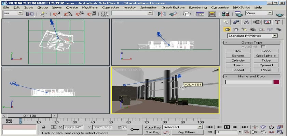Toggle the Angle Snap icon
The image size is (287, 136).
click(x=68, y=14)
